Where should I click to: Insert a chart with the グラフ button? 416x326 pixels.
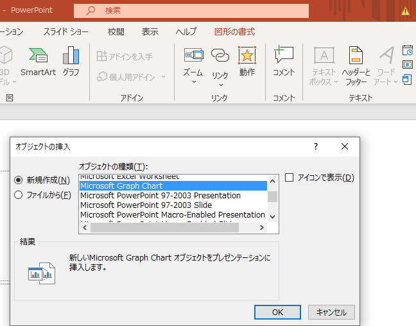click(x=71, y=62)
